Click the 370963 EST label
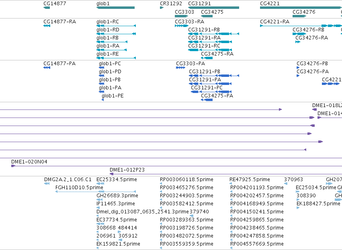The height and width of the screenshot is (250, 342). pyautogui.click(x=294, y=180)
